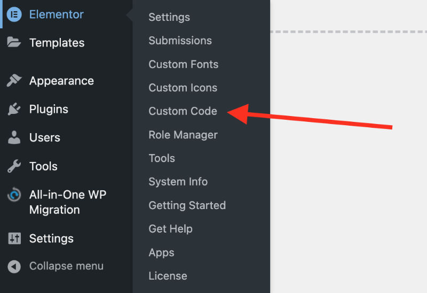
Task: Click the Plugins plug icon
Action: (x=14, y=109)
